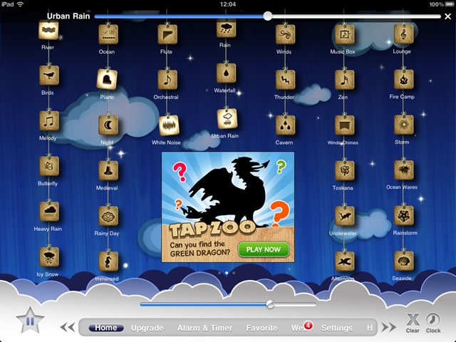This screenshot has height=342, width=456.
Task: Tap the Rain cloud tile
Action: [x=226, y=28]
